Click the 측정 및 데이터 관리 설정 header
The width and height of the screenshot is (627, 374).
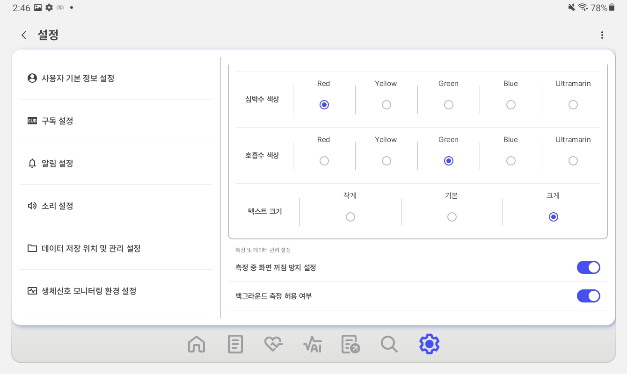[x=263, y=250]
